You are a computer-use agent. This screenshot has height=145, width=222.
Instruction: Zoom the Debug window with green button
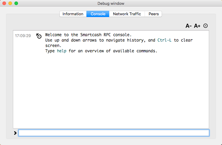16,3
